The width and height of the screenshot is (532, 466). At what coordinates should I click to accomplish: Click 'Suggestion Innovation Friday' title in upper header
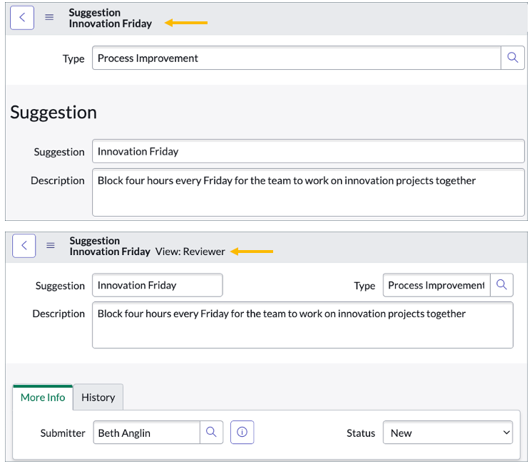tap(111, 18)
